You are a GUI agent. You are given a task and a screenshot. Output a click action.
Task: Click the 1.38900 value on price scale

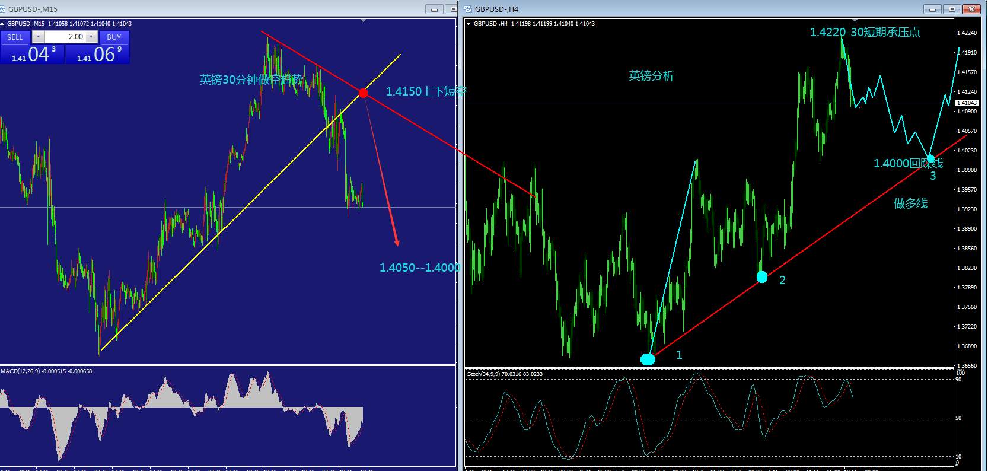(x=967, y=229)
